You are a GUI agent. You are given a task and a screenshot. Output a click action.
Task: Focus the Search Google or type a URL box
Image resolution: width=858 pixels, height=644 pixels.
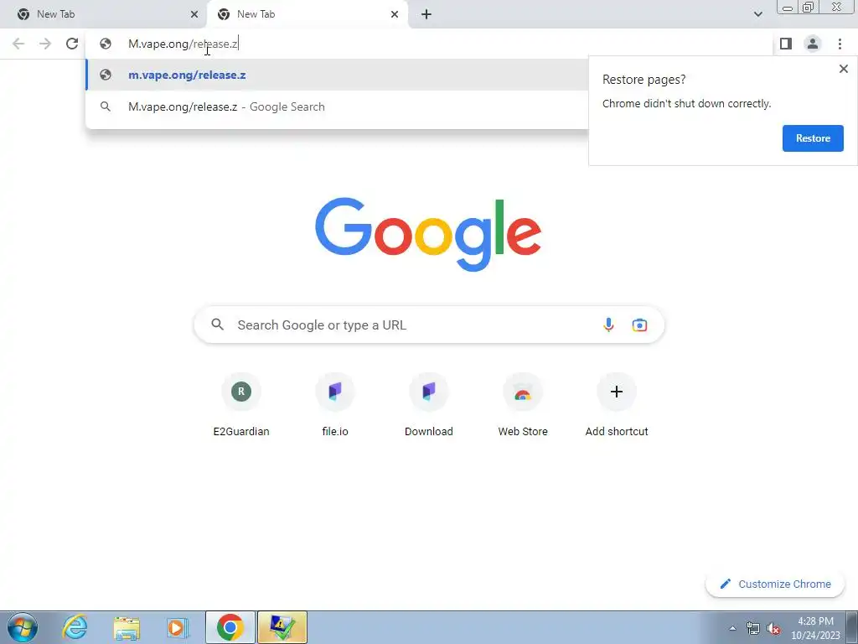[x=429, y=325]
